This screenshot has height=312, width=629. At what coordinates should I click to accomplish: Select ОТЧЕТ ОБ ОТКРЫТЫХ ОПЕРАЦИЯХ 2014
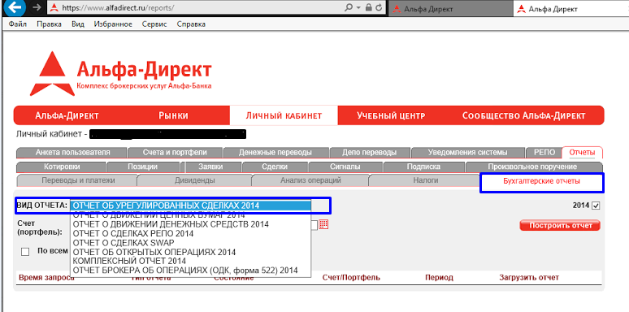click(190, 252)
